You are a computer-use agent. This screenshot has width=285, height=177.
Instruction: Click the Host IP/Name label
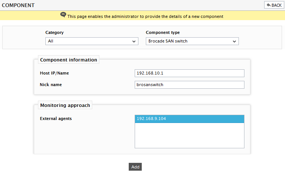click(54, 73)
